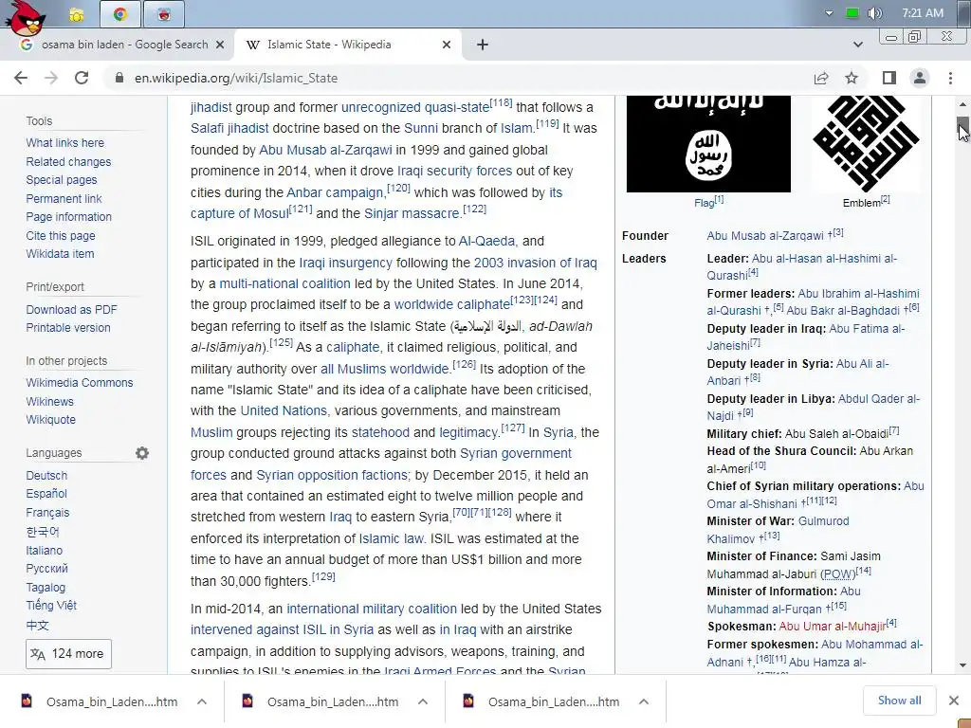Open What links here
Viewport: 971px width, 728px height.
pos(65,143)
